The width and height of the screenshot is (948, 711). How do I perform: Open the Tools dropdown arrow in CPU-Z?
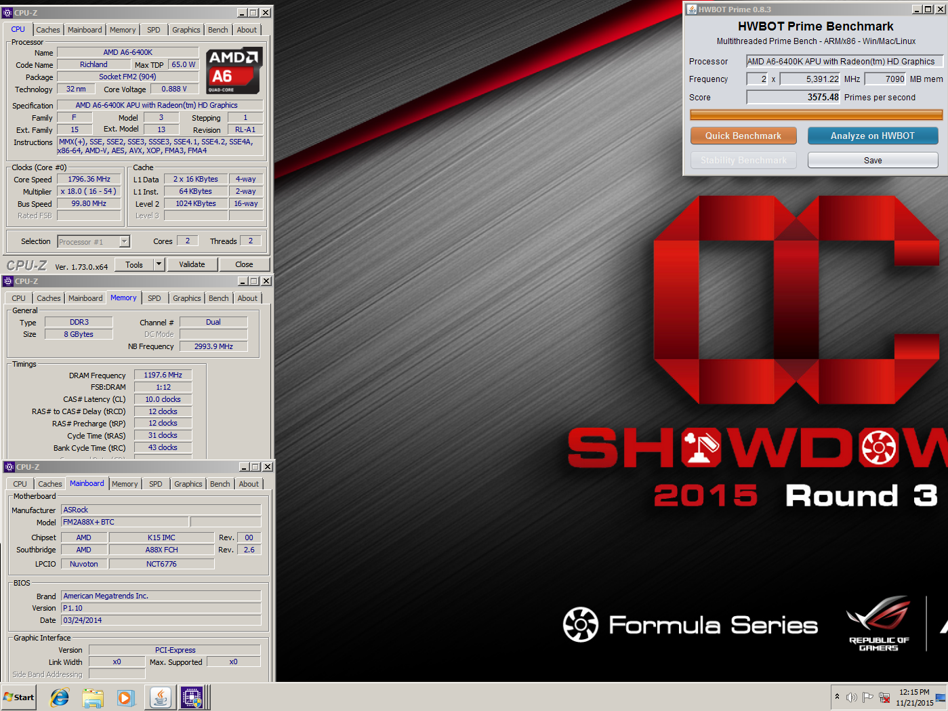pos(159,264)
